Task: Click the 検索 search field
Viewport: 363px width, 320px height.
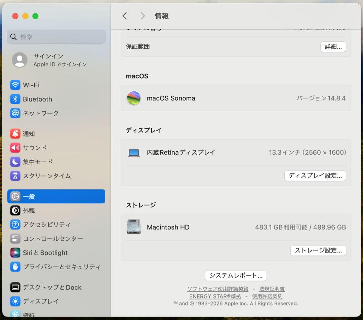Action: [x=56, y=37]
